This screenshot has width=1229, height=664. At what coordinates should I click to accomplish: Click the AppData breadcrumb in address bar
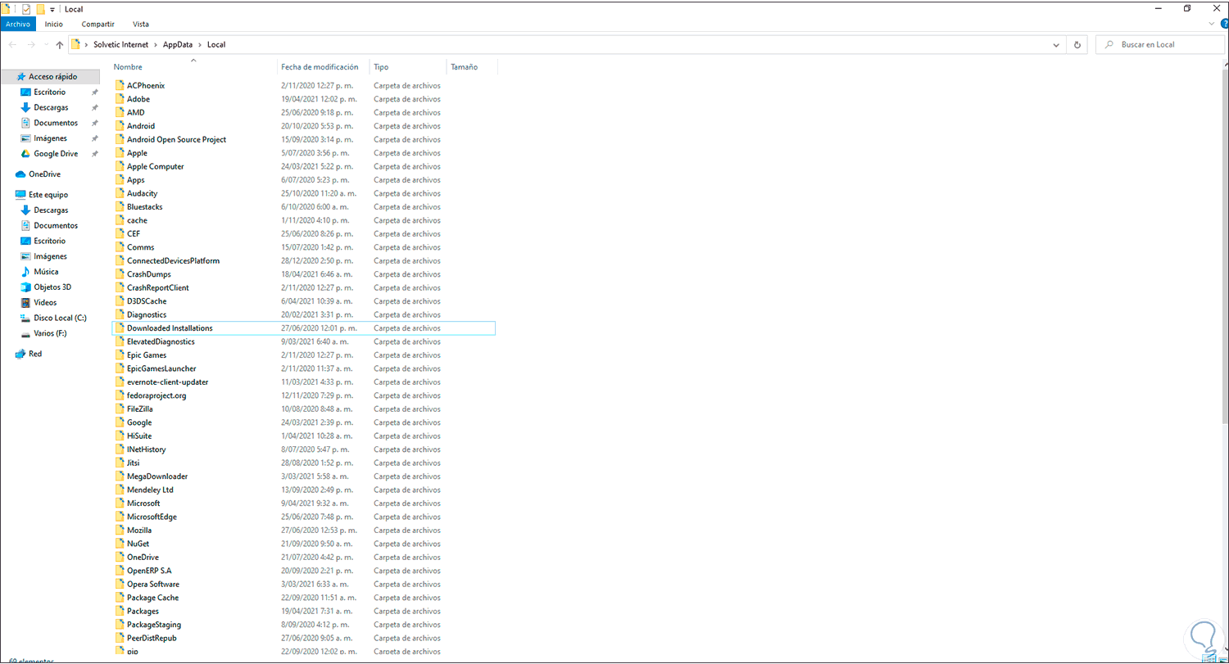point(178,45)
